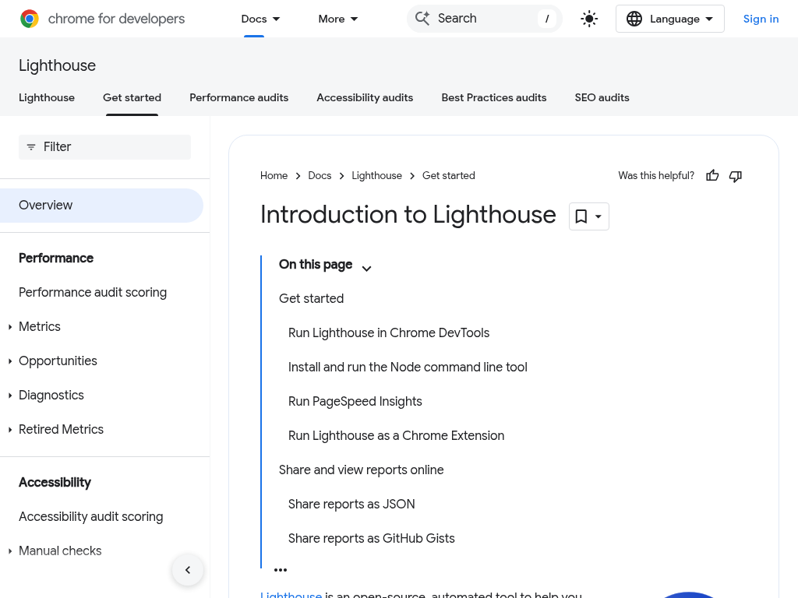Open the bookmark options dropdown arrow
The height and width of the screenshot is (598, 798).
598,216
